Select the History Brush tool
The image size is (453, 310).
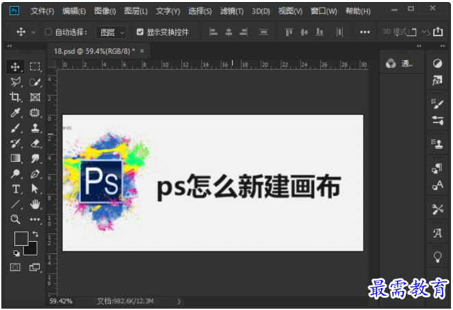(x=15, y=143)
